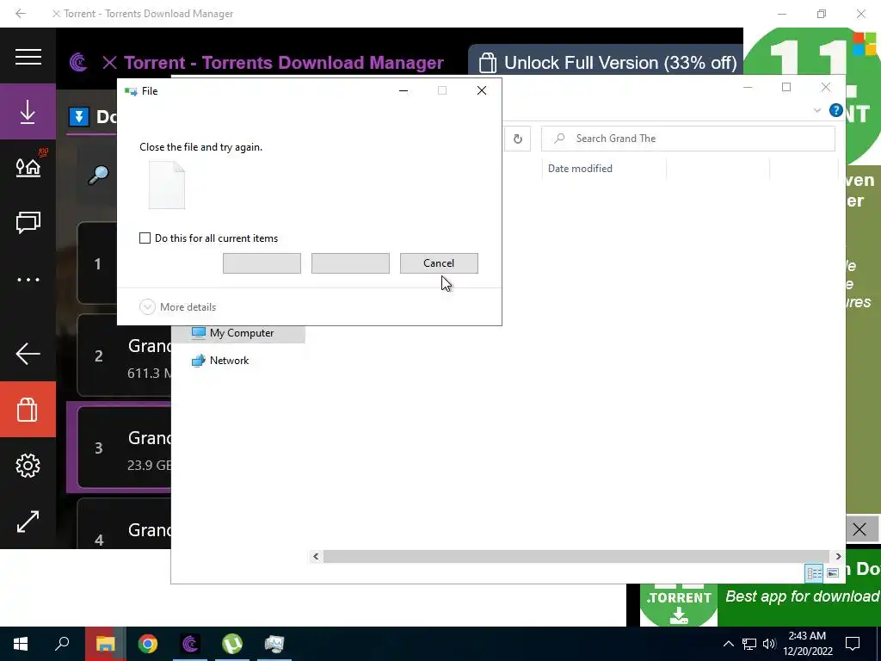Check Do this for all current items
The width and height of the screenshot is (881, 661).
(x=145, y=238)
